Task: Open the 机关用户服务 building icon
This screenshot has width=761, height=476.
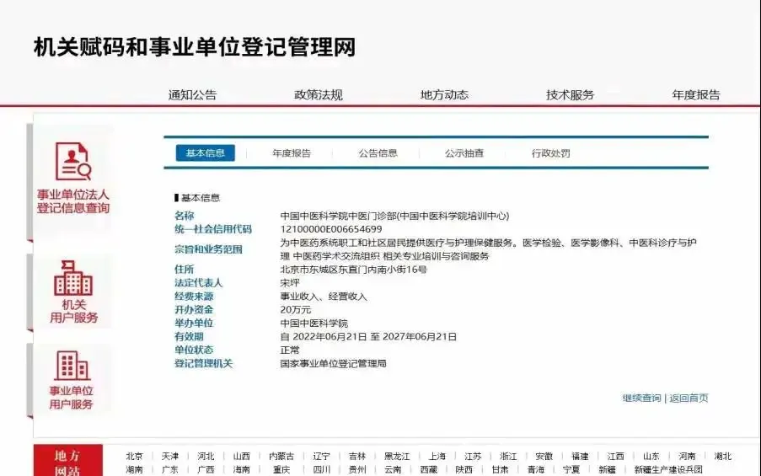Action: click(x=72, y=278)
